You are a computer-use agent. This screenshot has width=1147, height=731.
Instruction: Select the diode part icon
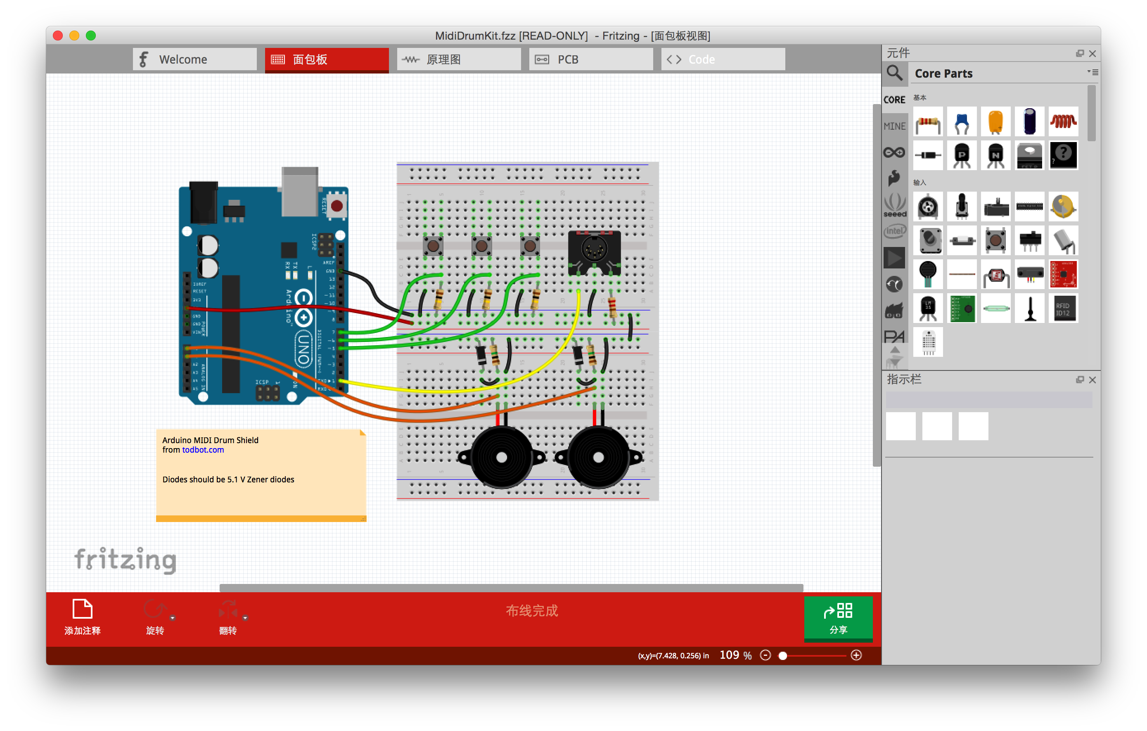(x=927, y=155)
